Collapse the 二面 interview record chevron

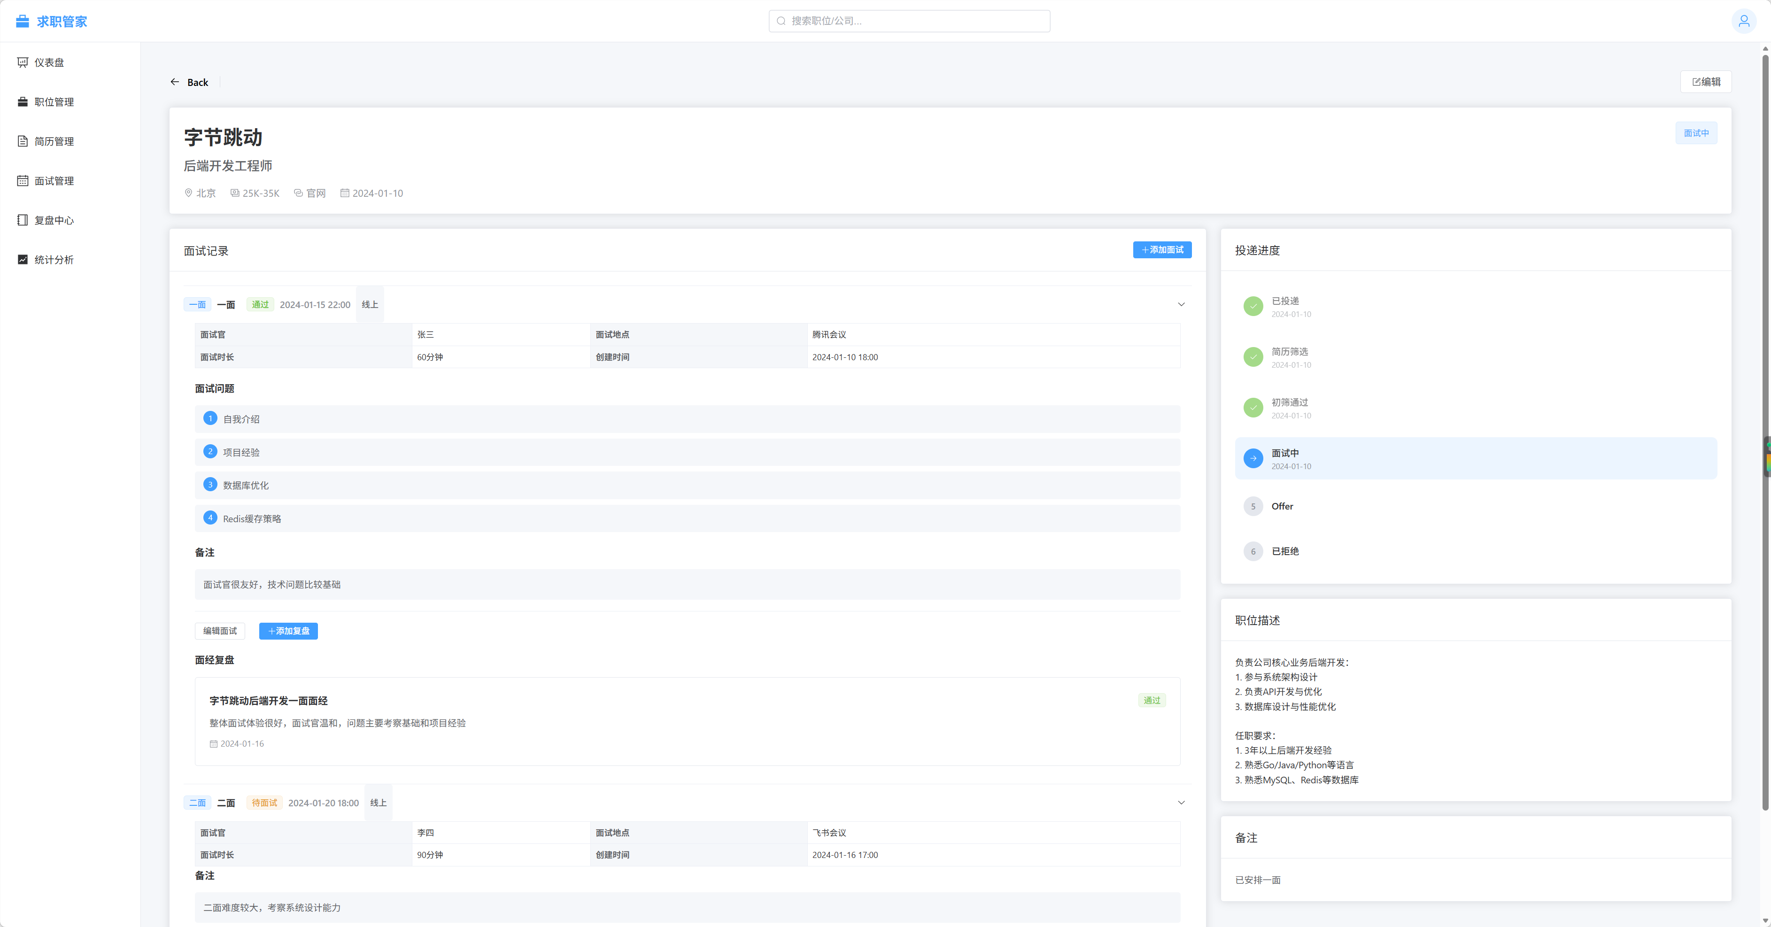click(1181, 803)
